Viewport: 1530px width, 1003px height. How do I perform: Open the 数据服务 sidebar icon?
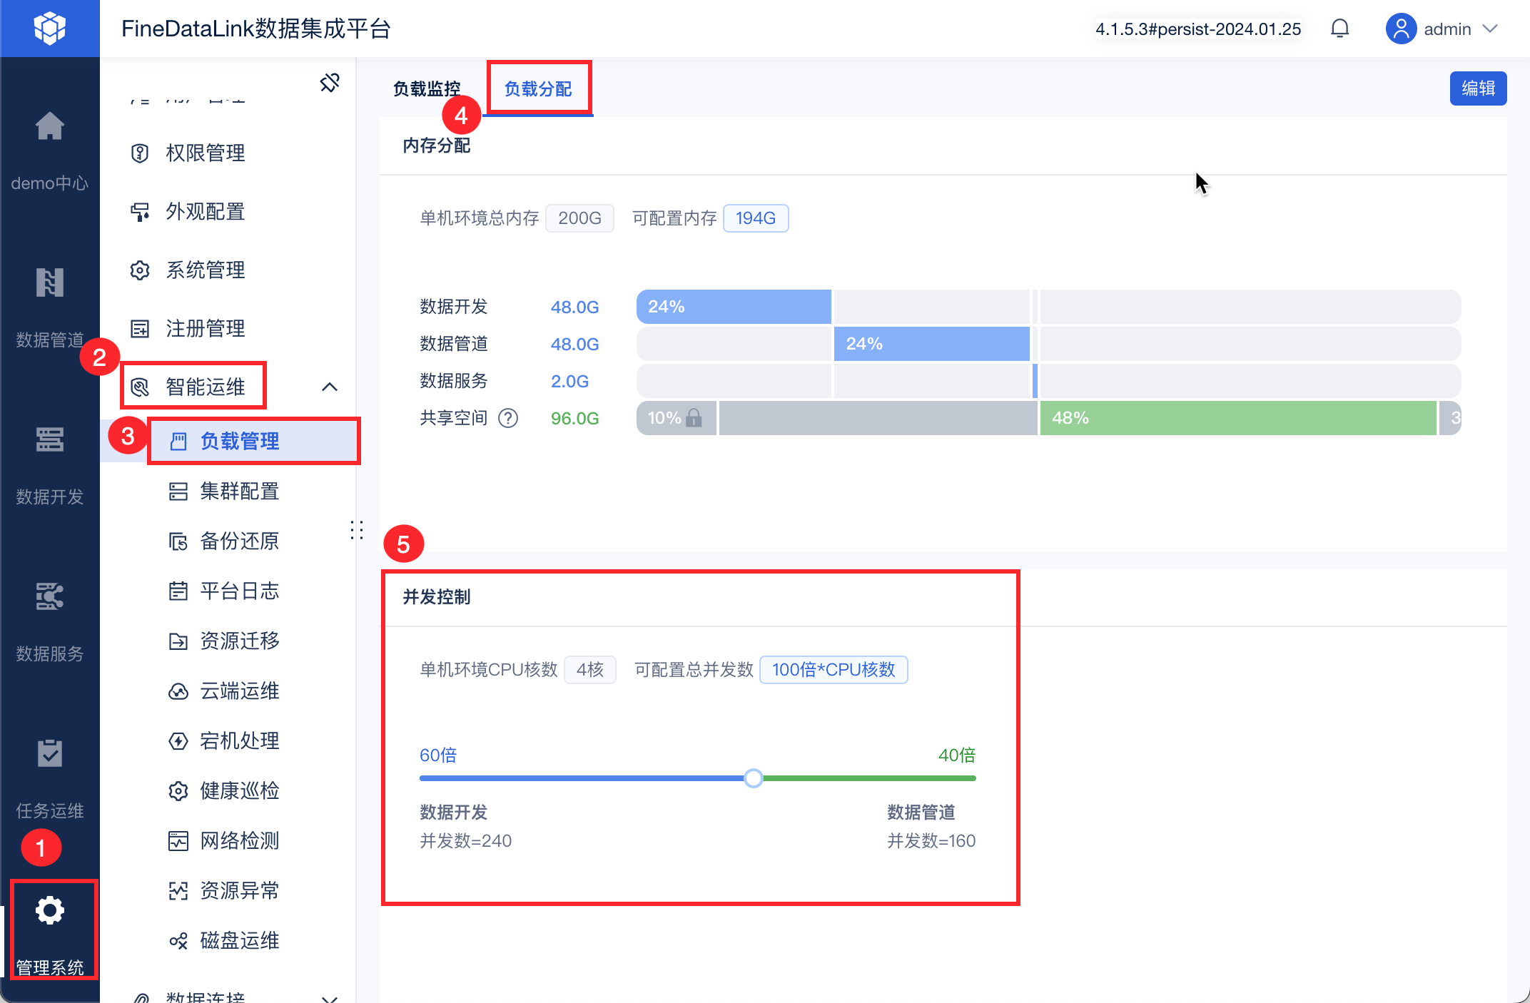click(49, 596)
